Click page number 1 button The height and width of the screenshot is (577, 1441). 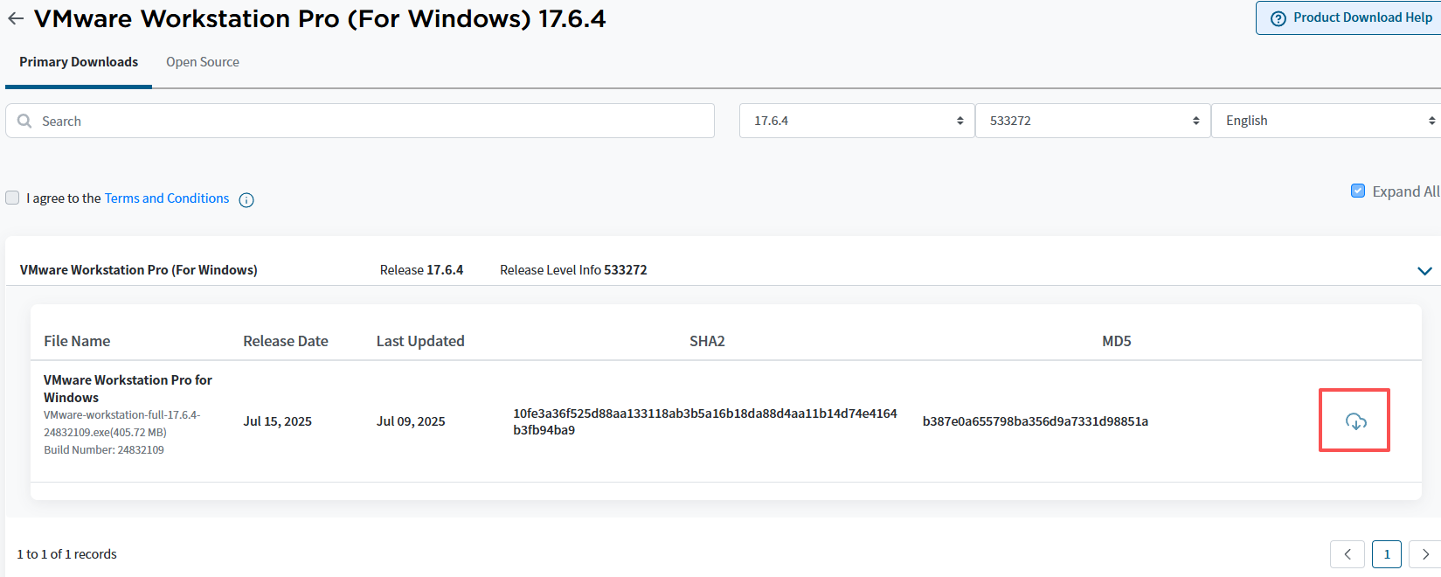1386,554
